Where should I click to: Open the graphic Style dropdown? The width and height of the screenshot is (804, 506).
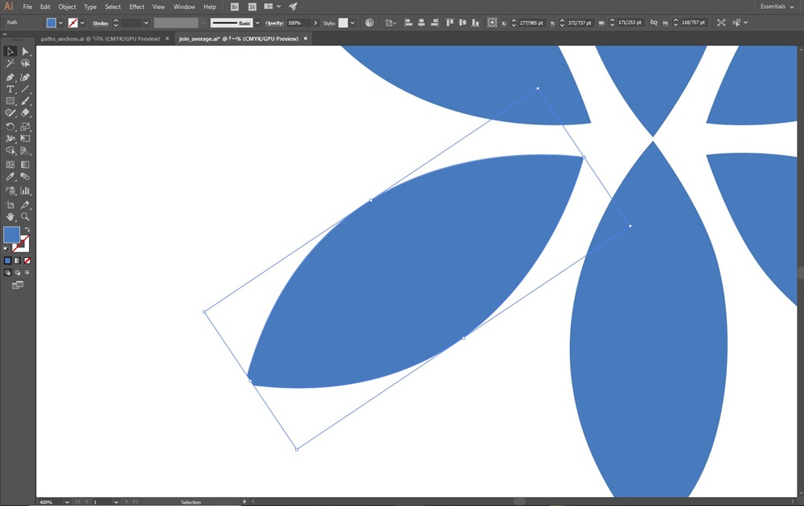click(352, 22)
